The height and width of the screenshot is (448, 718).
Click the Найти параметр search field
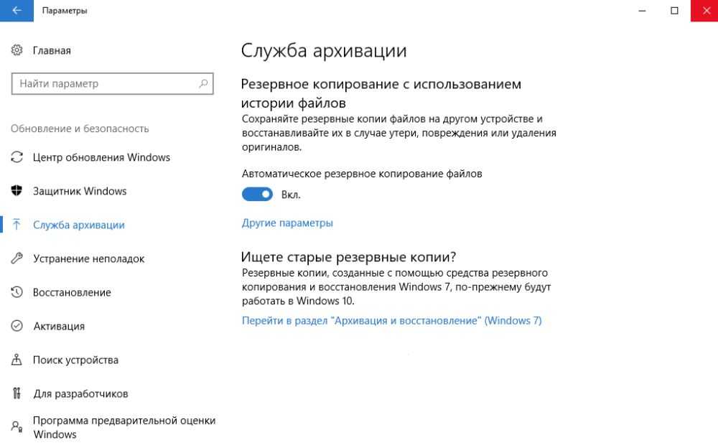(x=104, y=84)
